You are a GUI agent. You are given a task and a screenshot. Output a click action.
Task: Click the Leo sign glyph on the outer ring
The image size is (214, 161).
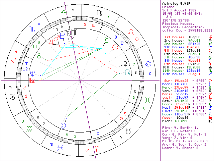tap(132, 33)
